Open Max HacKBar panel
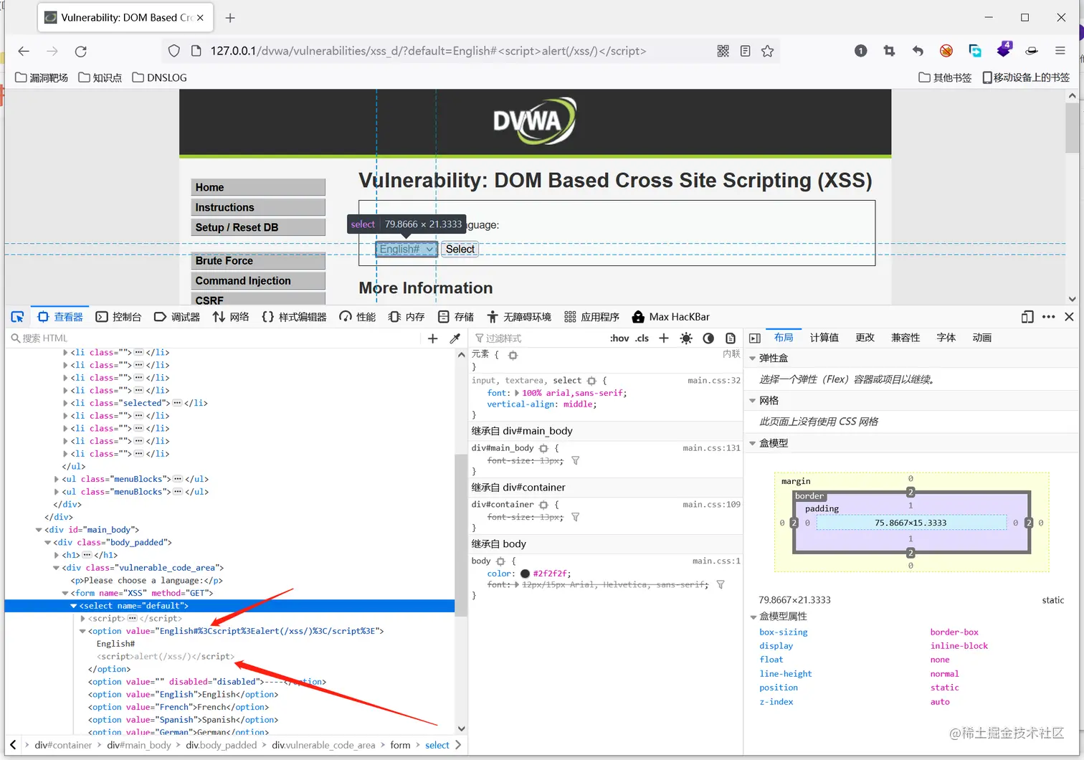Image resolution: width=1084 pixels, height=760 pixels. (x=671, y=317)
